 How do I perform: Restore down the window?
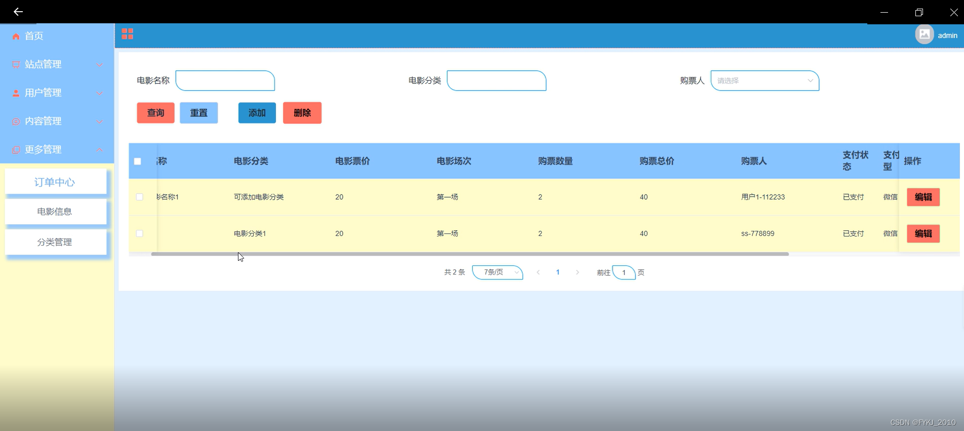coord(919,12)
